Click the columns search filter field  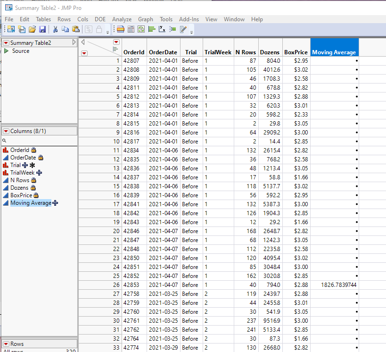coord(40,141)
